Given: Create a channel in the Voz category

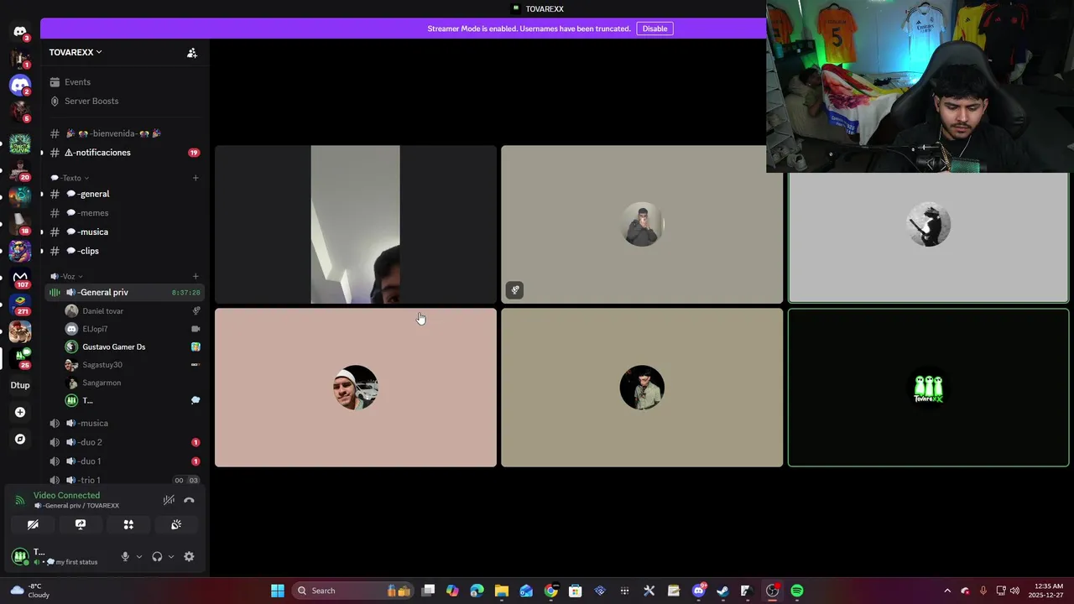Looking at the screenshot, I should [196, 276].
